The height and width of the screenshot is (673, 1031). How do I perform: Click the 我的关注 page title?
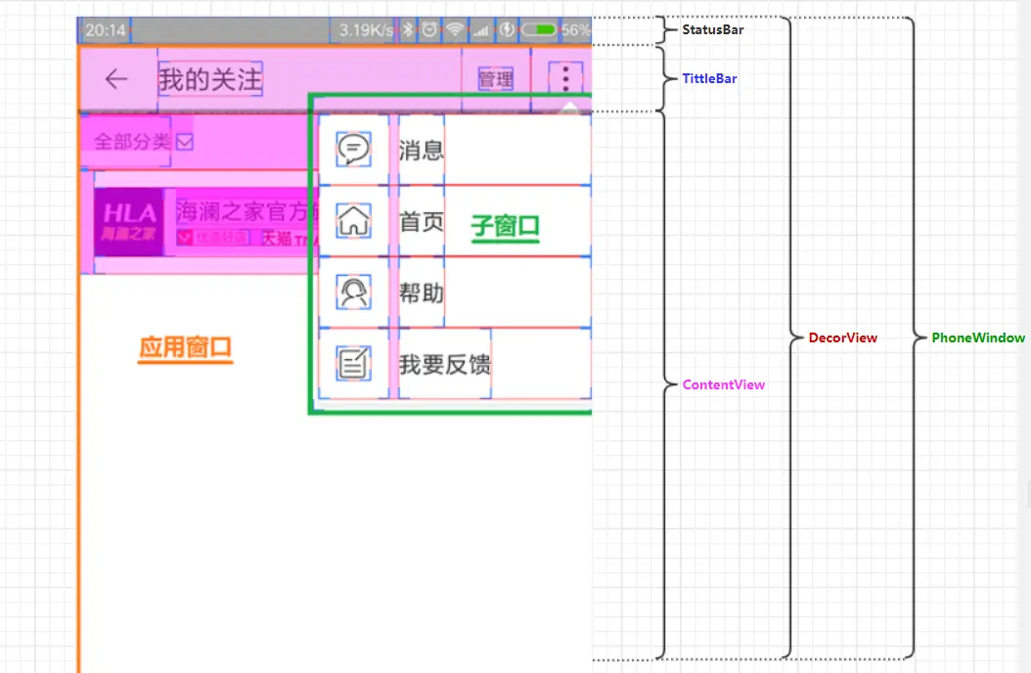[209, 79]
